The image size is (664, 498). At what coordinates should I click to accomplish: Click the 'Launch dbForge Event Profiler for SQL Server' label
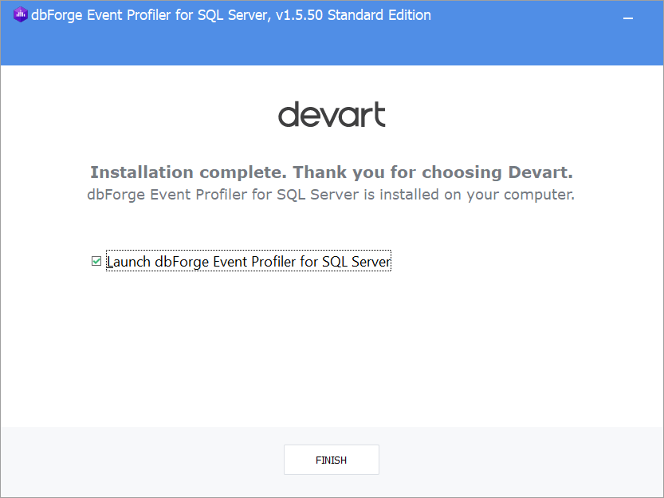tap(249, 261)
